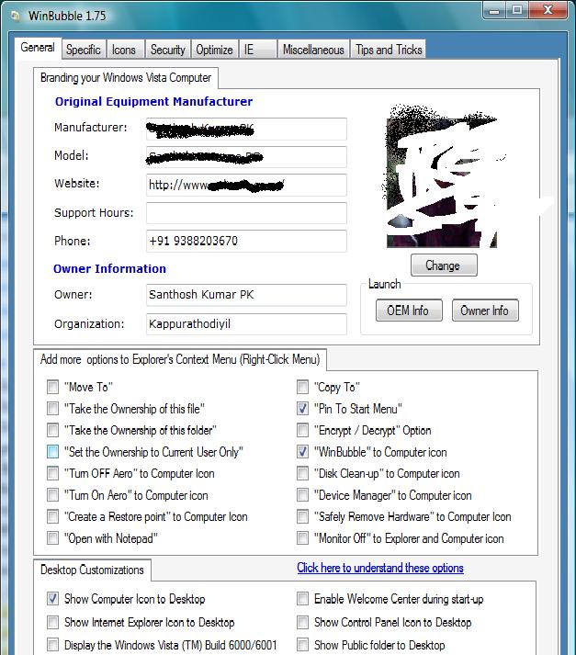Open the Tips and Tricks tab
Image resolution: width=576 pixels, height=655 pixels.
[x=389, y=50]
